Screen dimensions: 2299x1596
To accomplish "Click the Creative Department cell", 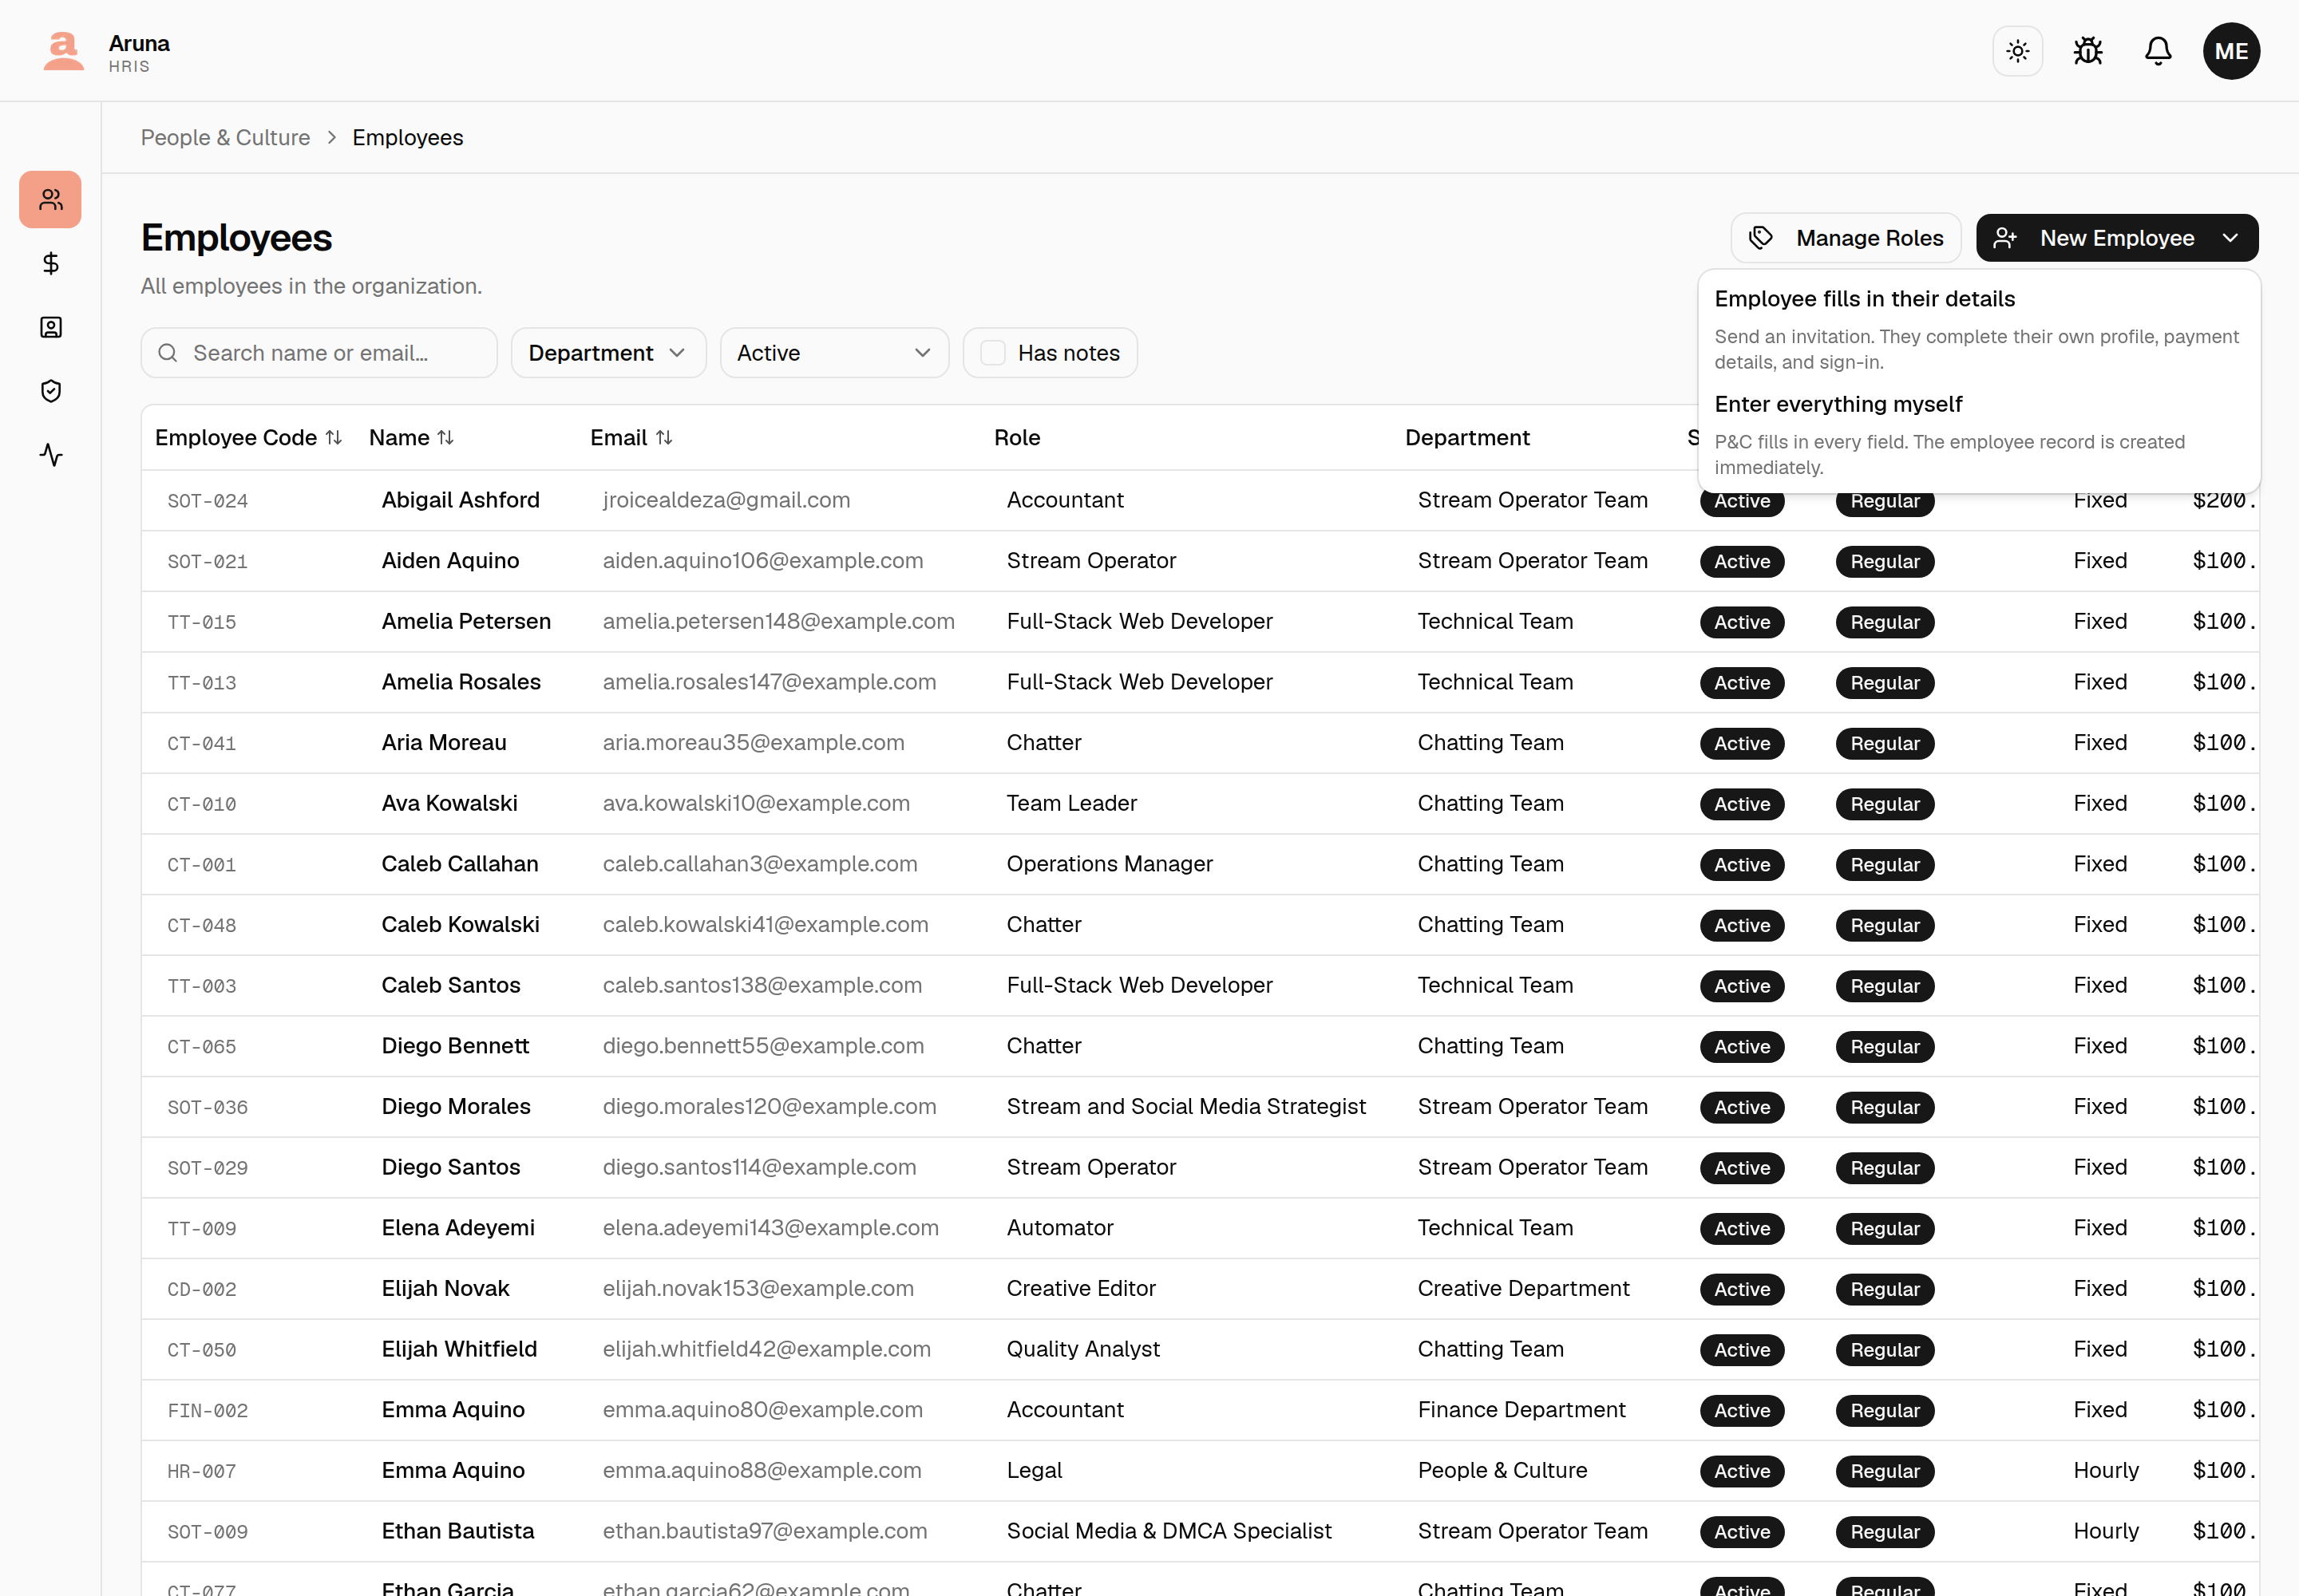I will pos(1524,1288).
